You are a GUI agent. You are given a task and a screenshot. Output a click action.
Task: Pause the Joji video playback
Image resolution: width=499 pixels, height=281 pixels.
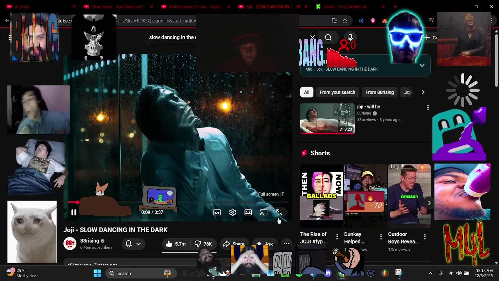click(74, 212)
